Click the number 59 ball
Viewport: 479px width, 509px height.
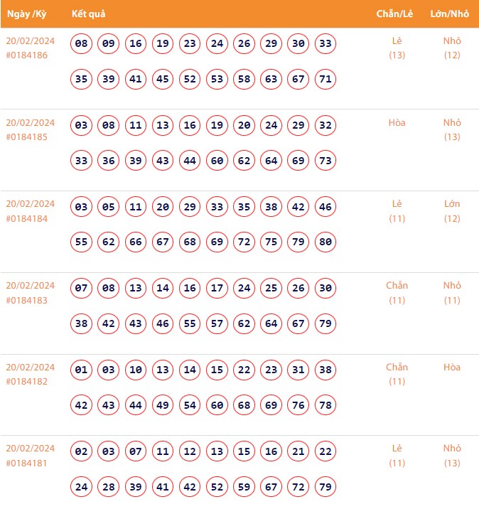click(x=244, y=487)
